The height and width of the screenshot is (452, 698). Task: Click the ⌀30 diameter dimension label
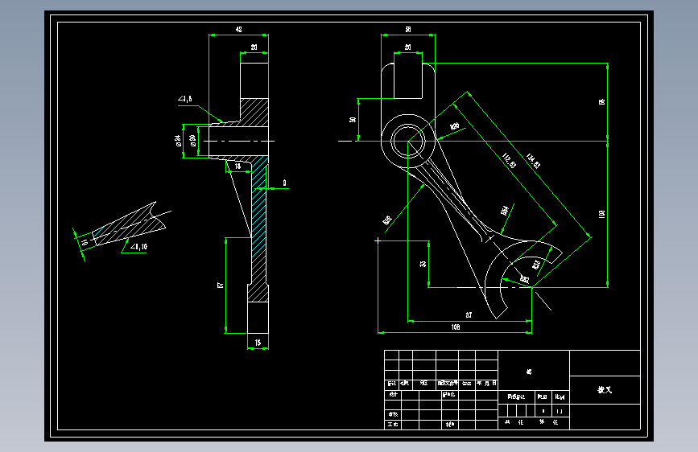192,141
